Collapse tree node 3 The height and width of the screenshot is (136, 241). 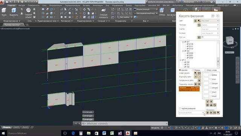point(181,60)
